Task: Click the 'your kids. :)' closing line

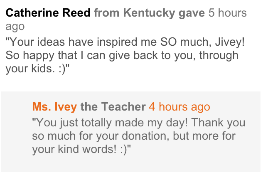Action: point(37,69)
